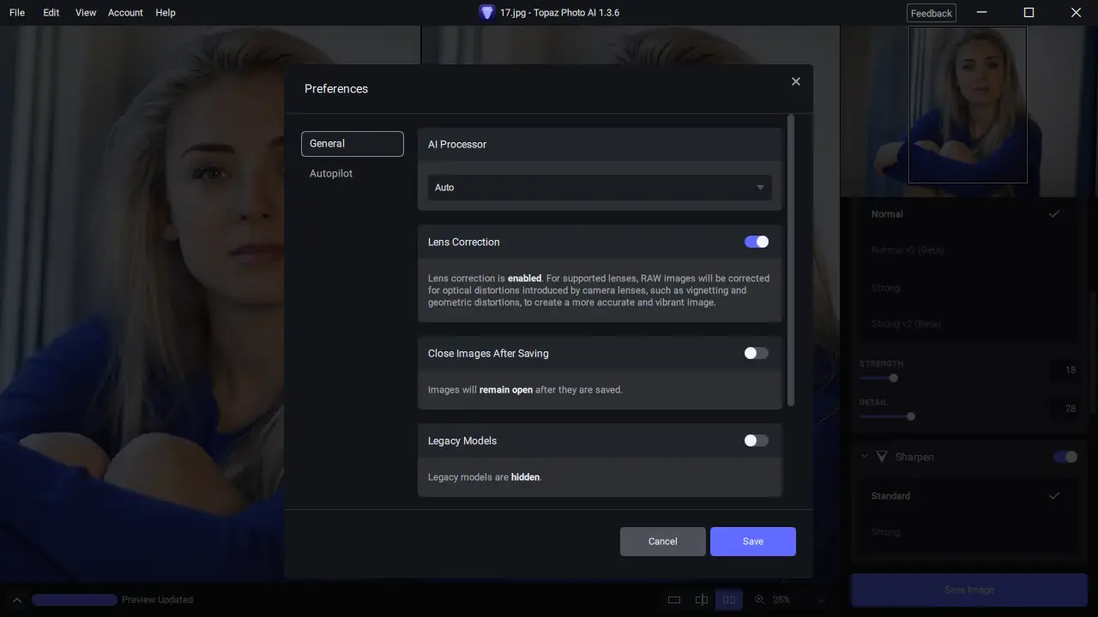Click the window title '17.jpg - Topaz Photo AI 1.3.6'
Viewport: 1098px width, 617px height.
559,13
